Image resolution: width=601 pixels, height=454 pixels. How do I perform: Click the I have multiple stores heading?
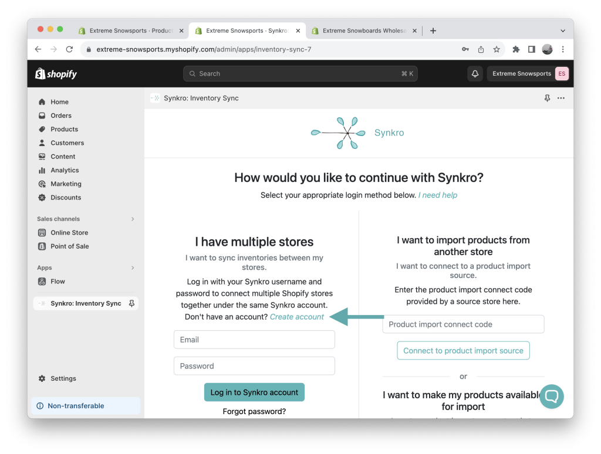[254, 242]
